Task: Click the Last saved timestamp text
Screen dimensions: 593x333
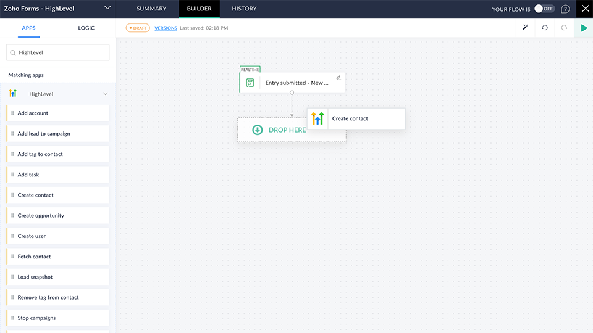Action: click(204, 28)
